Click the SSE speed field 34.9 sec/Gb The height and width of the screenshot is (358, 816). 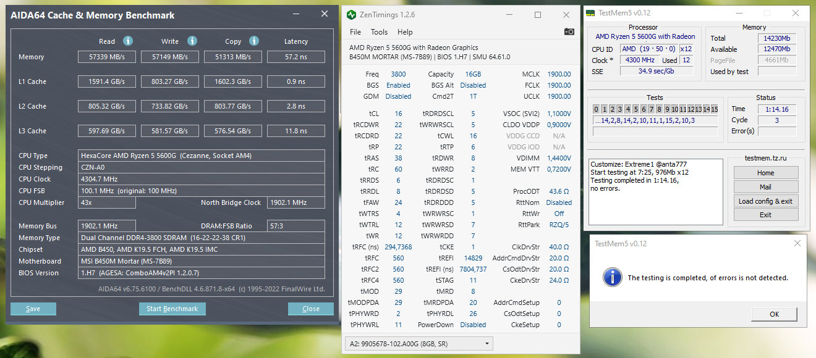click(657, 72)
